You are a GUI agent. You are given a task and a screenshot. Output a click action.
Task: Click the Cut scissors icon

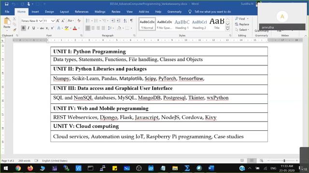coord(14,19)
